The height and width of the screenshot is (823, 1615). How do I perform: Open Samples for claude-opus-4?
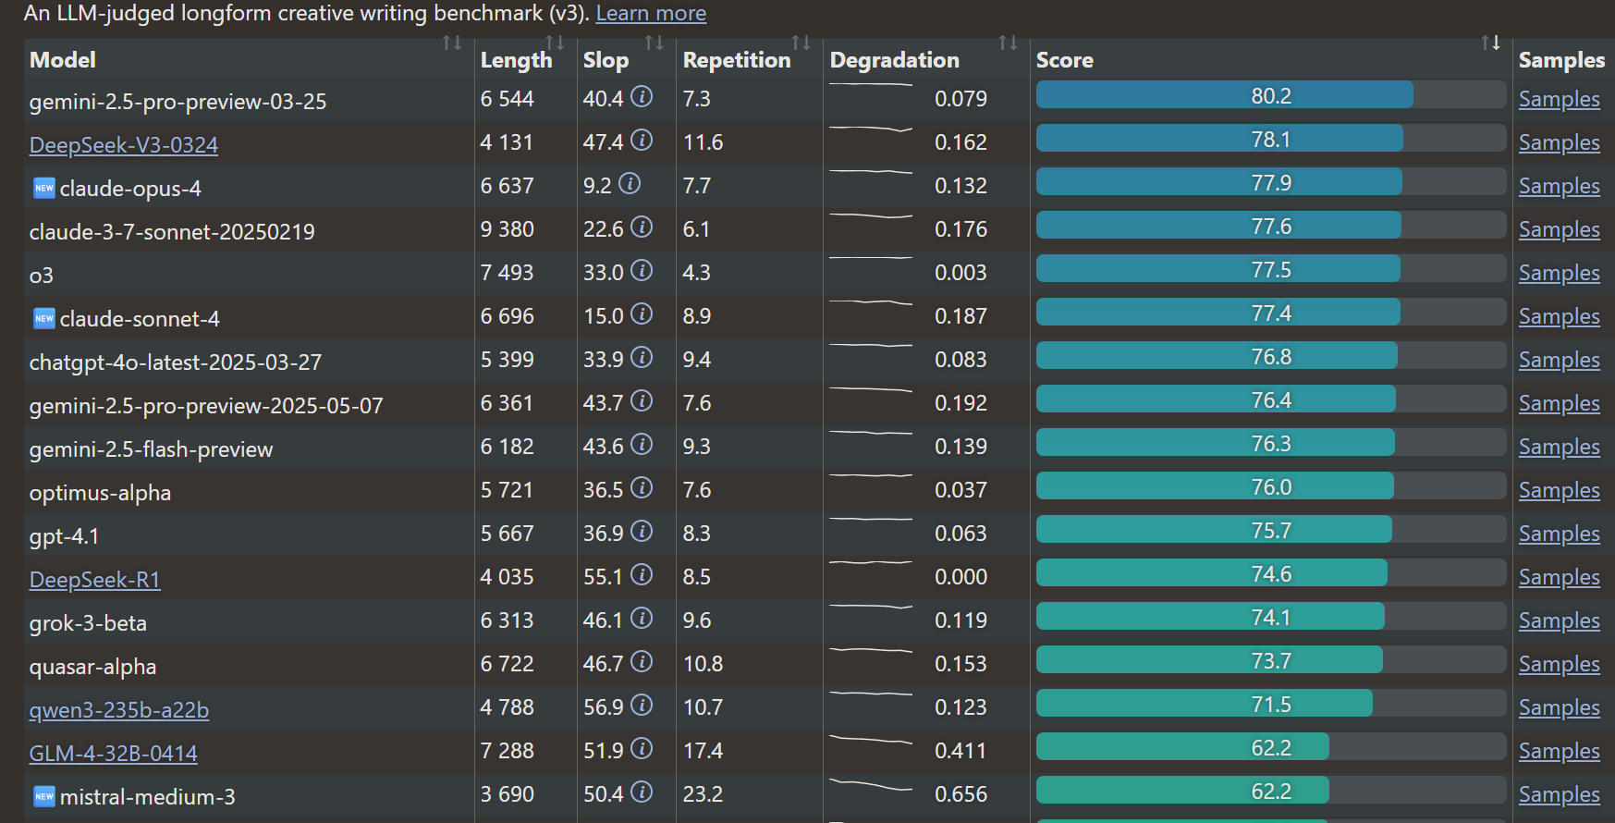pos(1560,186)
